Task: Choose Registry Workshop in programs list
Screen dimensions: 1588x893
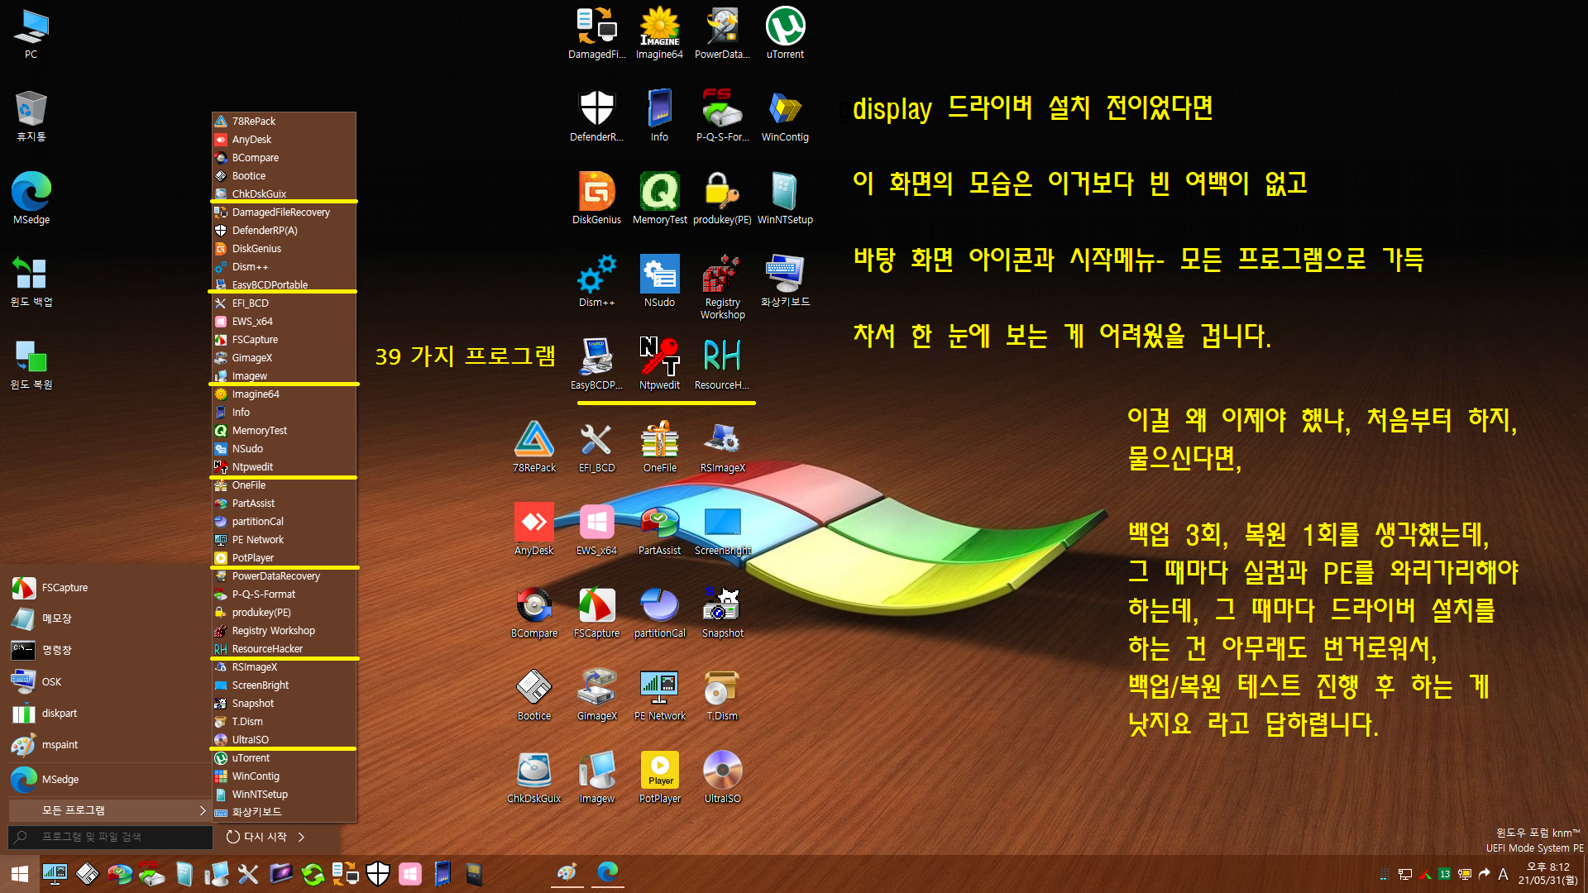Action: (285, 630)
